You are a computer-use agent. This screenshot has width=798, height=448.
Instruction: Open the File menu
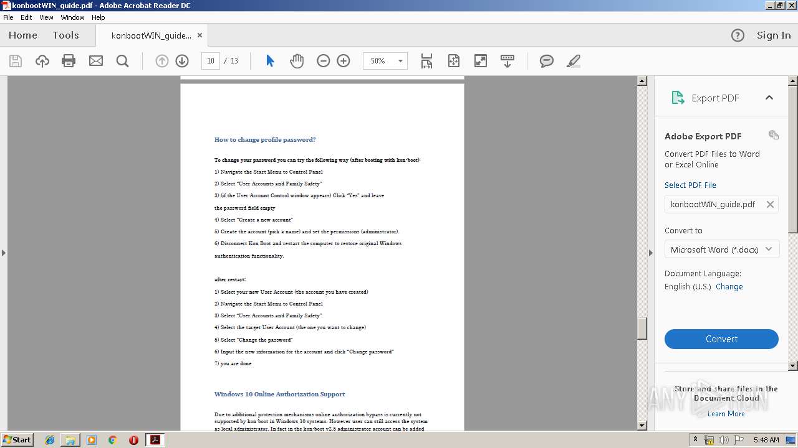pos(8,17)
